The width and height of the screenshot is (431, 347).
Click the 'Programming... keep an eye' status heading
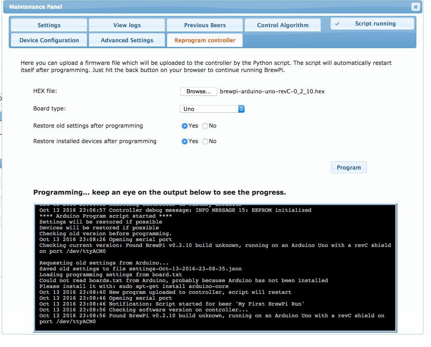tap(160, 192)
